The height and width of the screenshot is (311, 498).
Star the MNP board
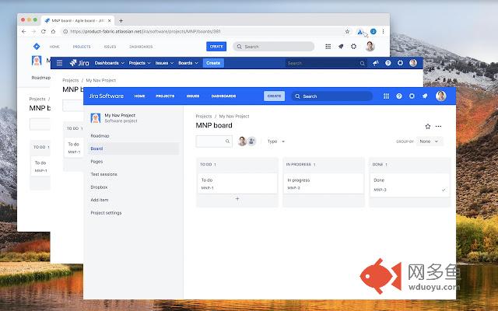click(428, 126)
